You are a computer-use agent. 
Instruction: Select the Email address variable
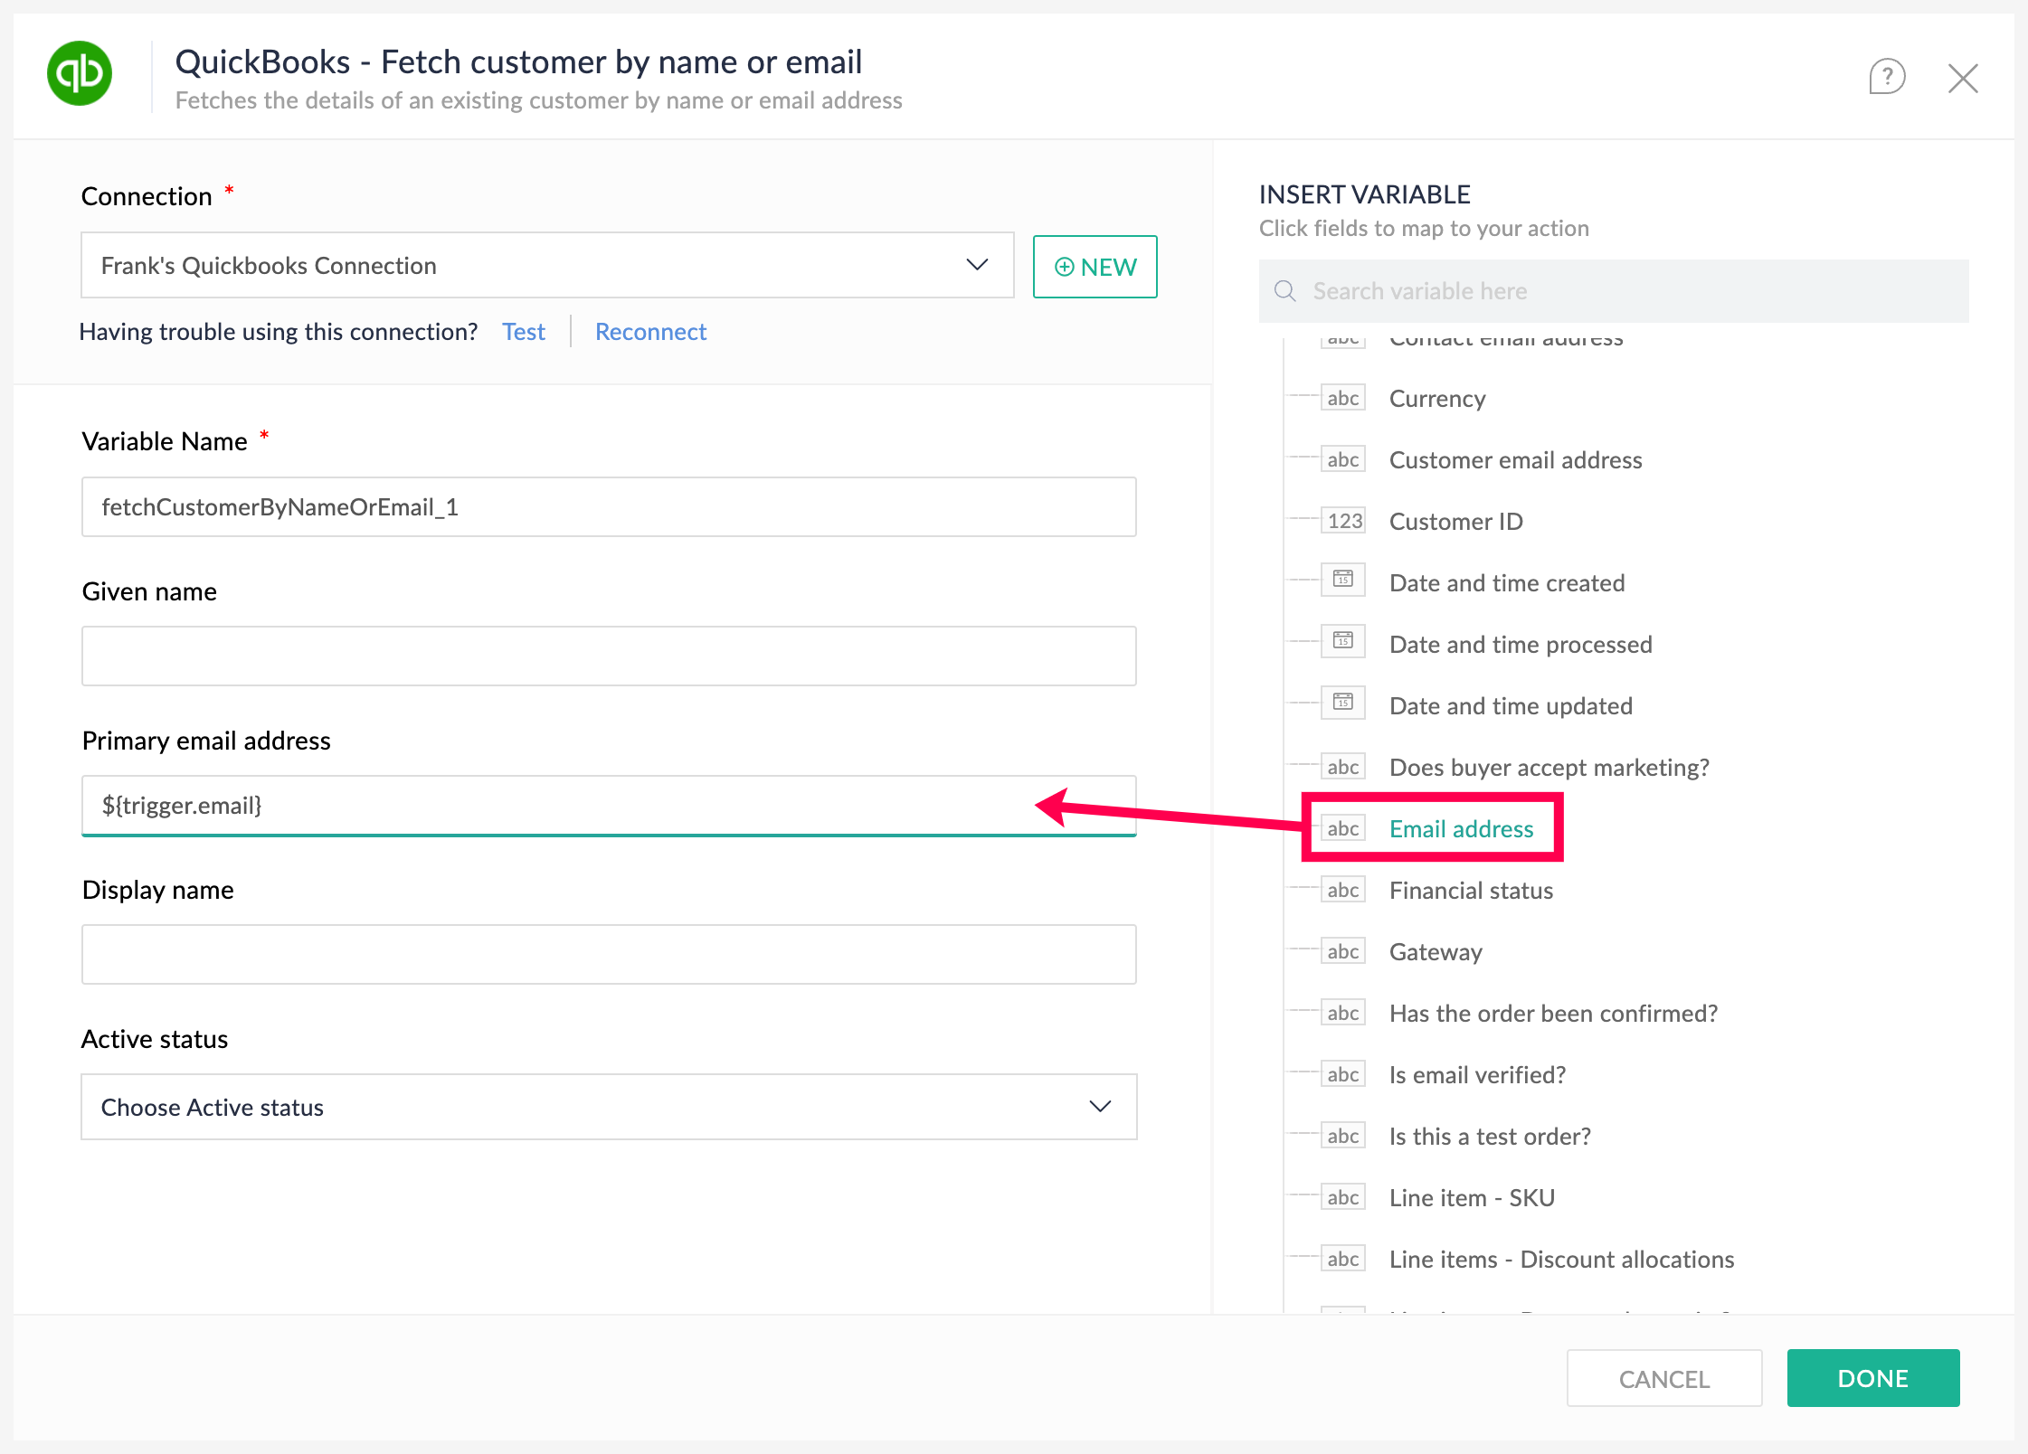(x=1461, y=829)
